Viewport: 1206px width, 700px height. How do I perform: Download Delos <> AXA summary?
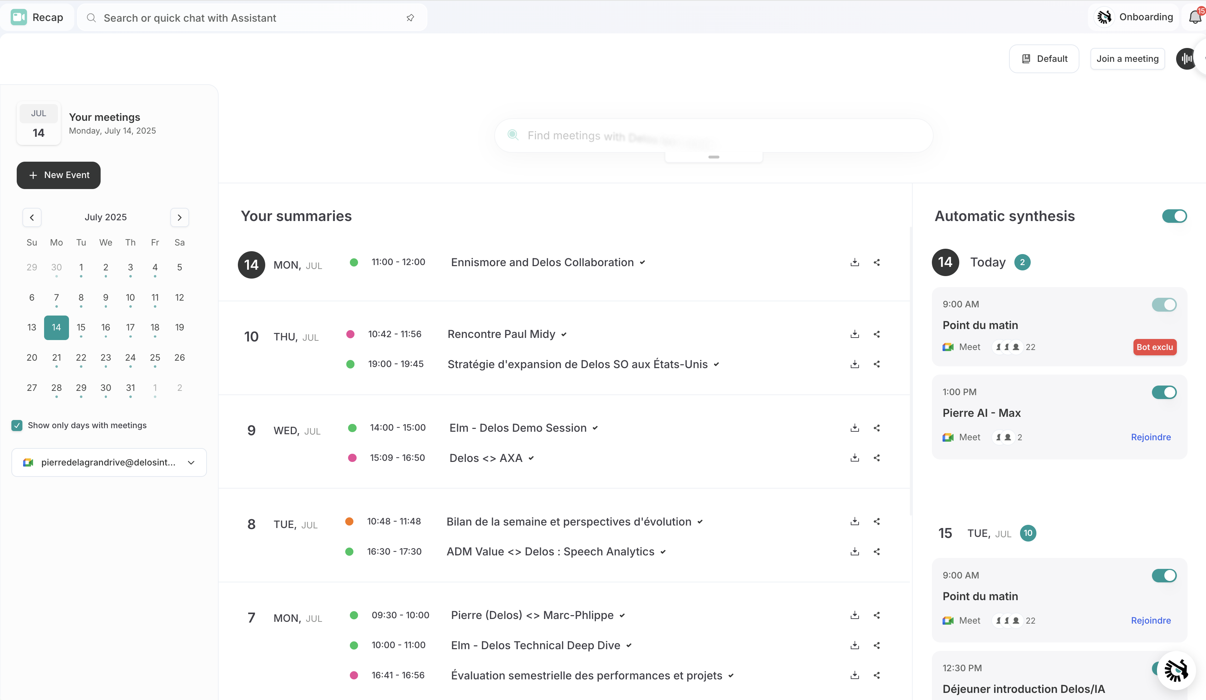coord(855,458)
